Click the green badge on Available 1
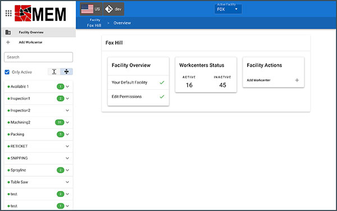The image size is (337, 211). tap(61, 86)
